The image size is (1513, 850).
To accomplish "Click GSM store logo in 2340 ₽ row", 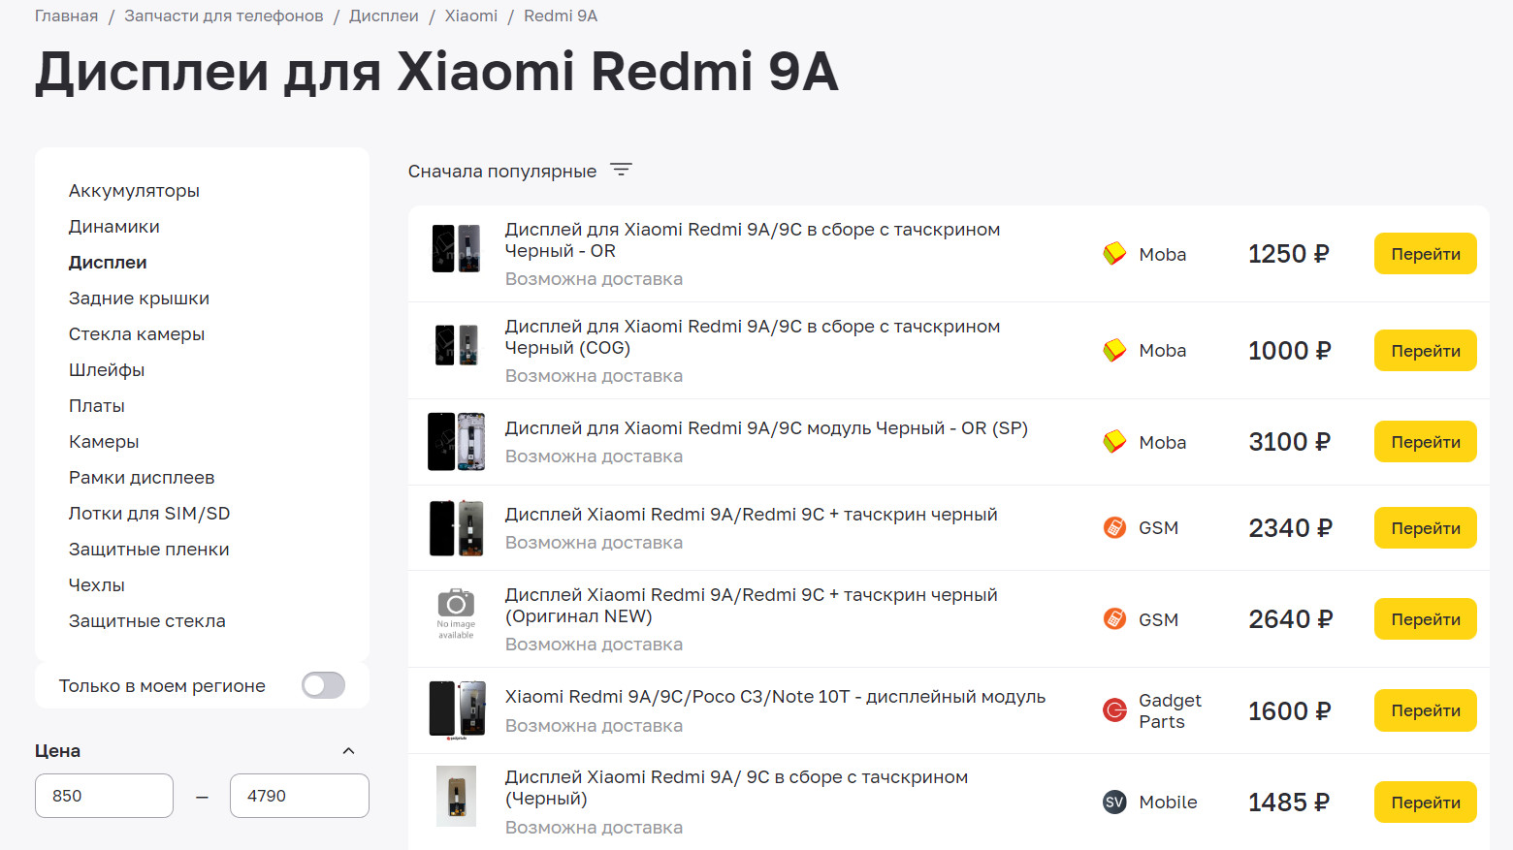I will click(x=1114, y=527).
